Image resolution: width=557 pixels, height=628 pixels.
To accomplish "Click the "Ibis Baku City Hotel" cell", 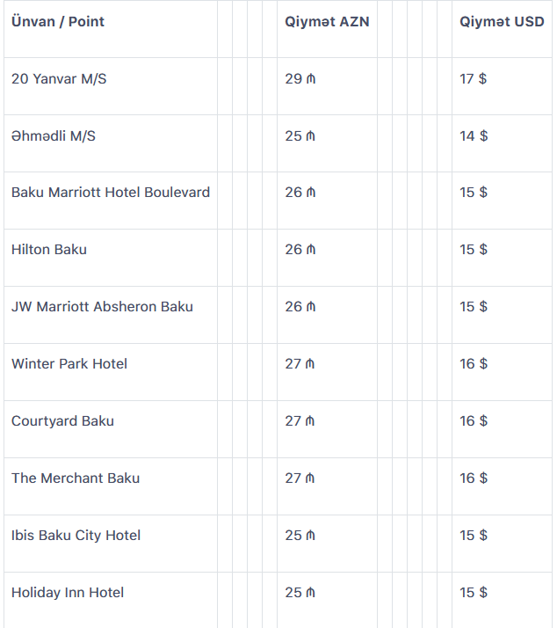I will tap(76, 536).
